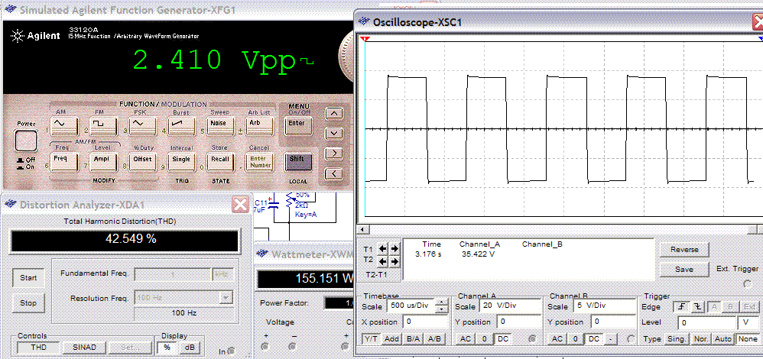This screenshot has width=763, height=359.
Task: Move T1 cursor left
Action: (383, 248)
